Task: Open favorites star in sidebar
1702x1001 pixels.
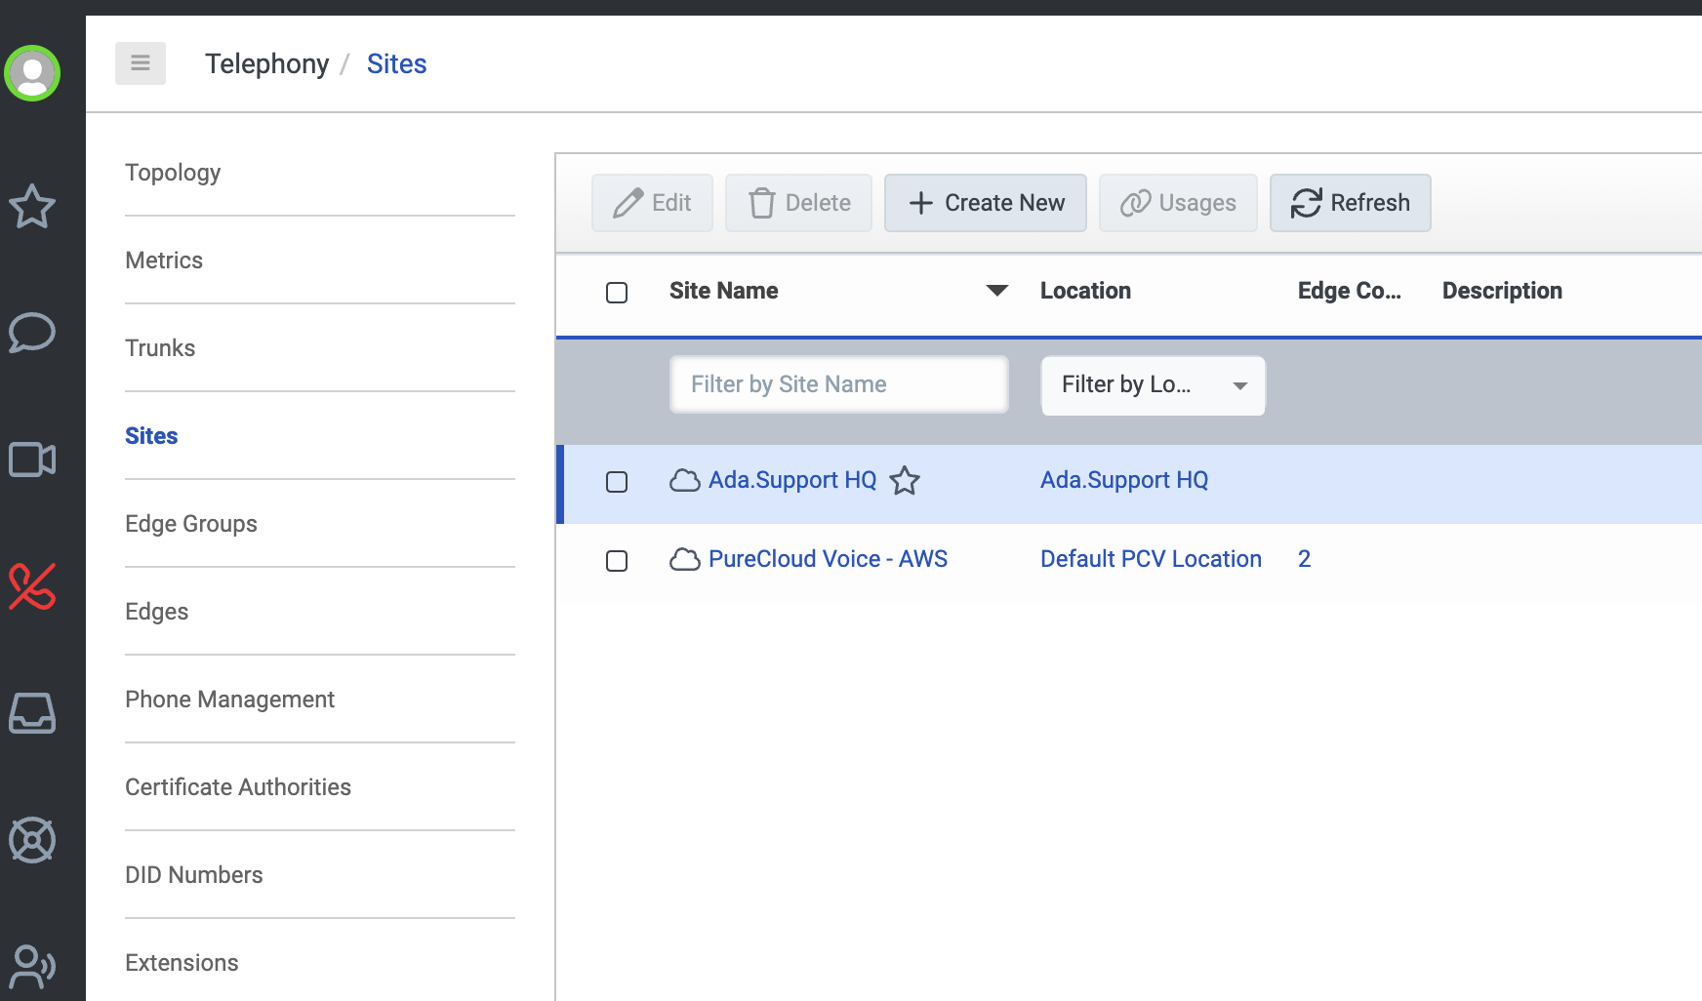Action: [32, 206]
